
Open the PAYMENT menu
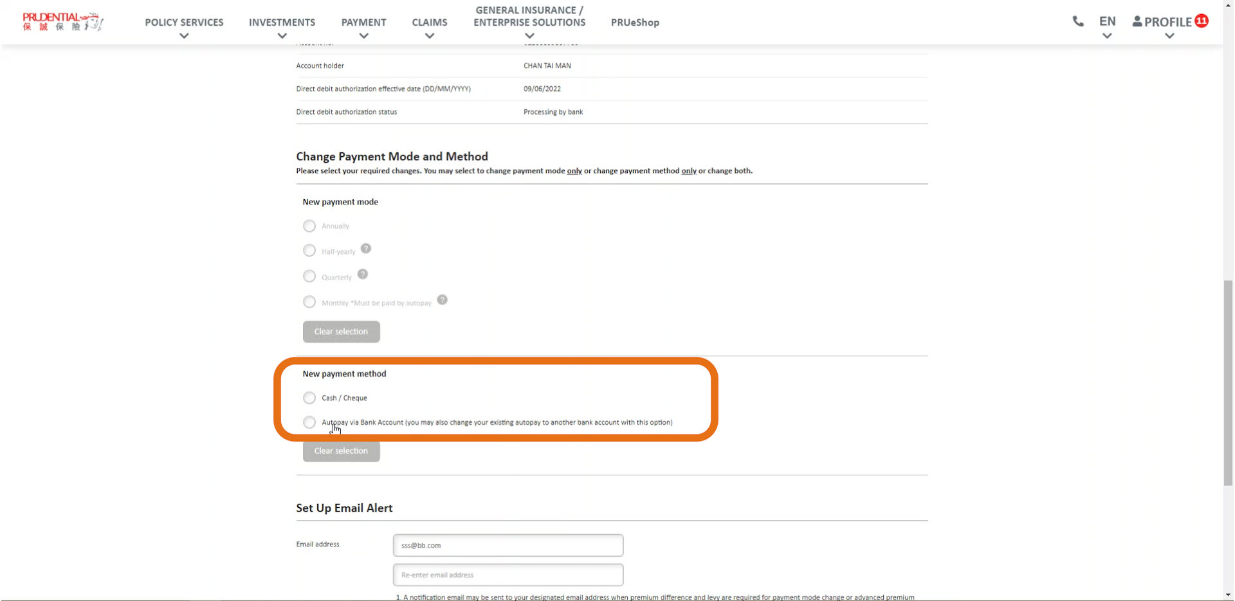(363, 22)
